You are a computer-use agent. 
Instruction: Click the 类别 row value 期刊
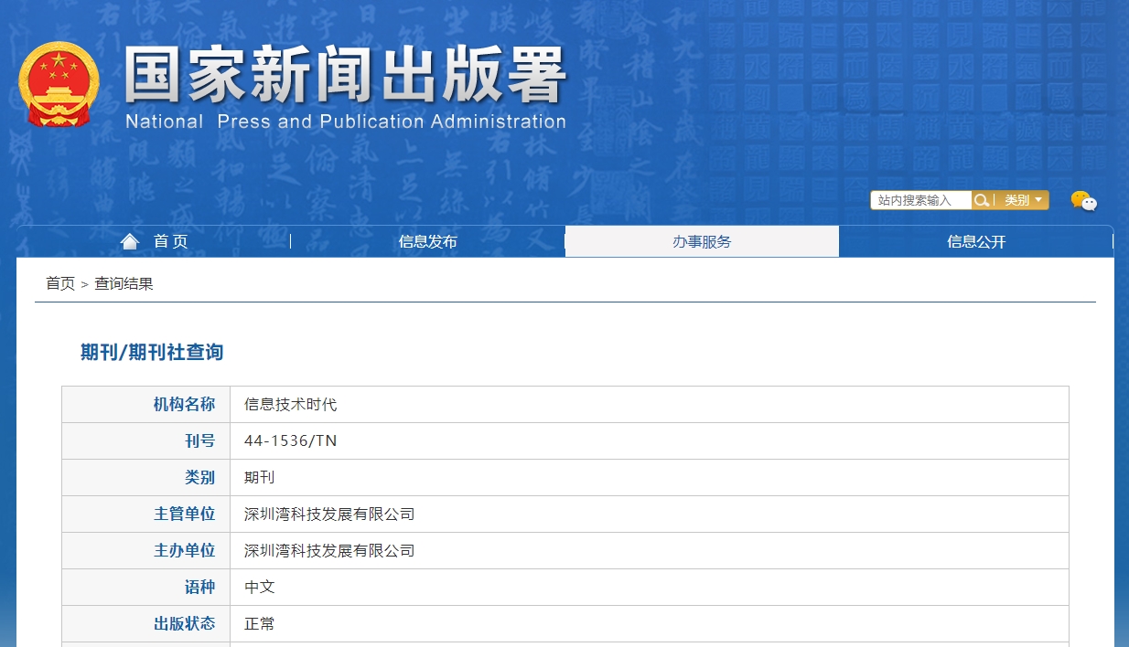click(260, 477)
